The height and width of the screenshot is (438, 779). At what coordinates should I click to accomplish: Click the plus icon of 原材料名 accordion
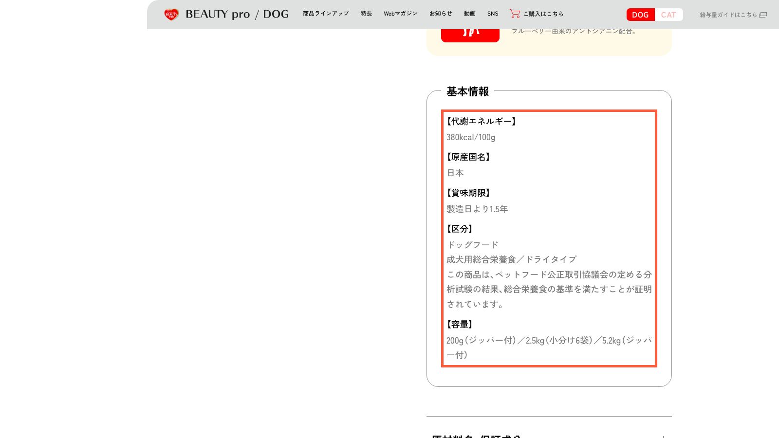point(663,436)
